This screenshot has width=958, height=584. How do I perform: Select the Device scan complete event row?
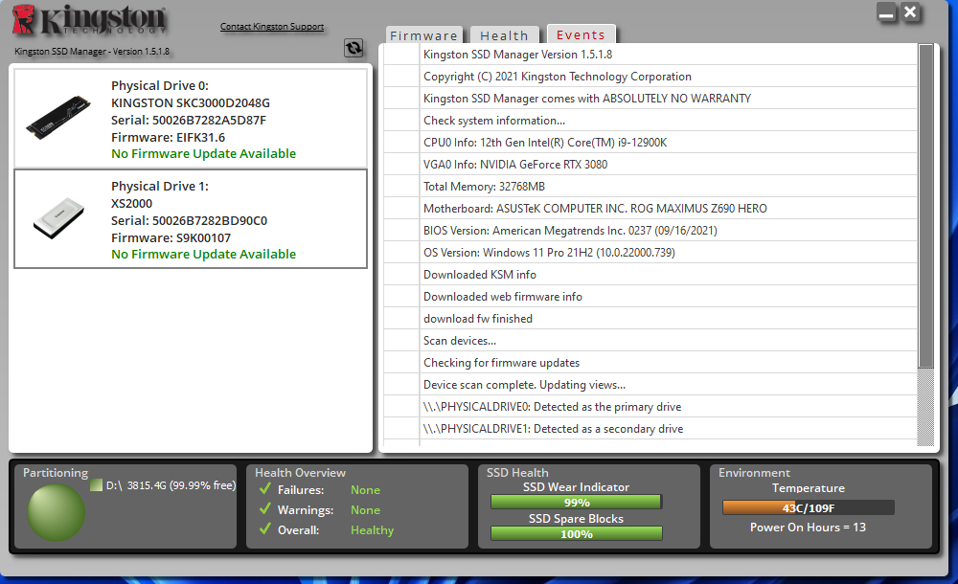tap(650, 384)
